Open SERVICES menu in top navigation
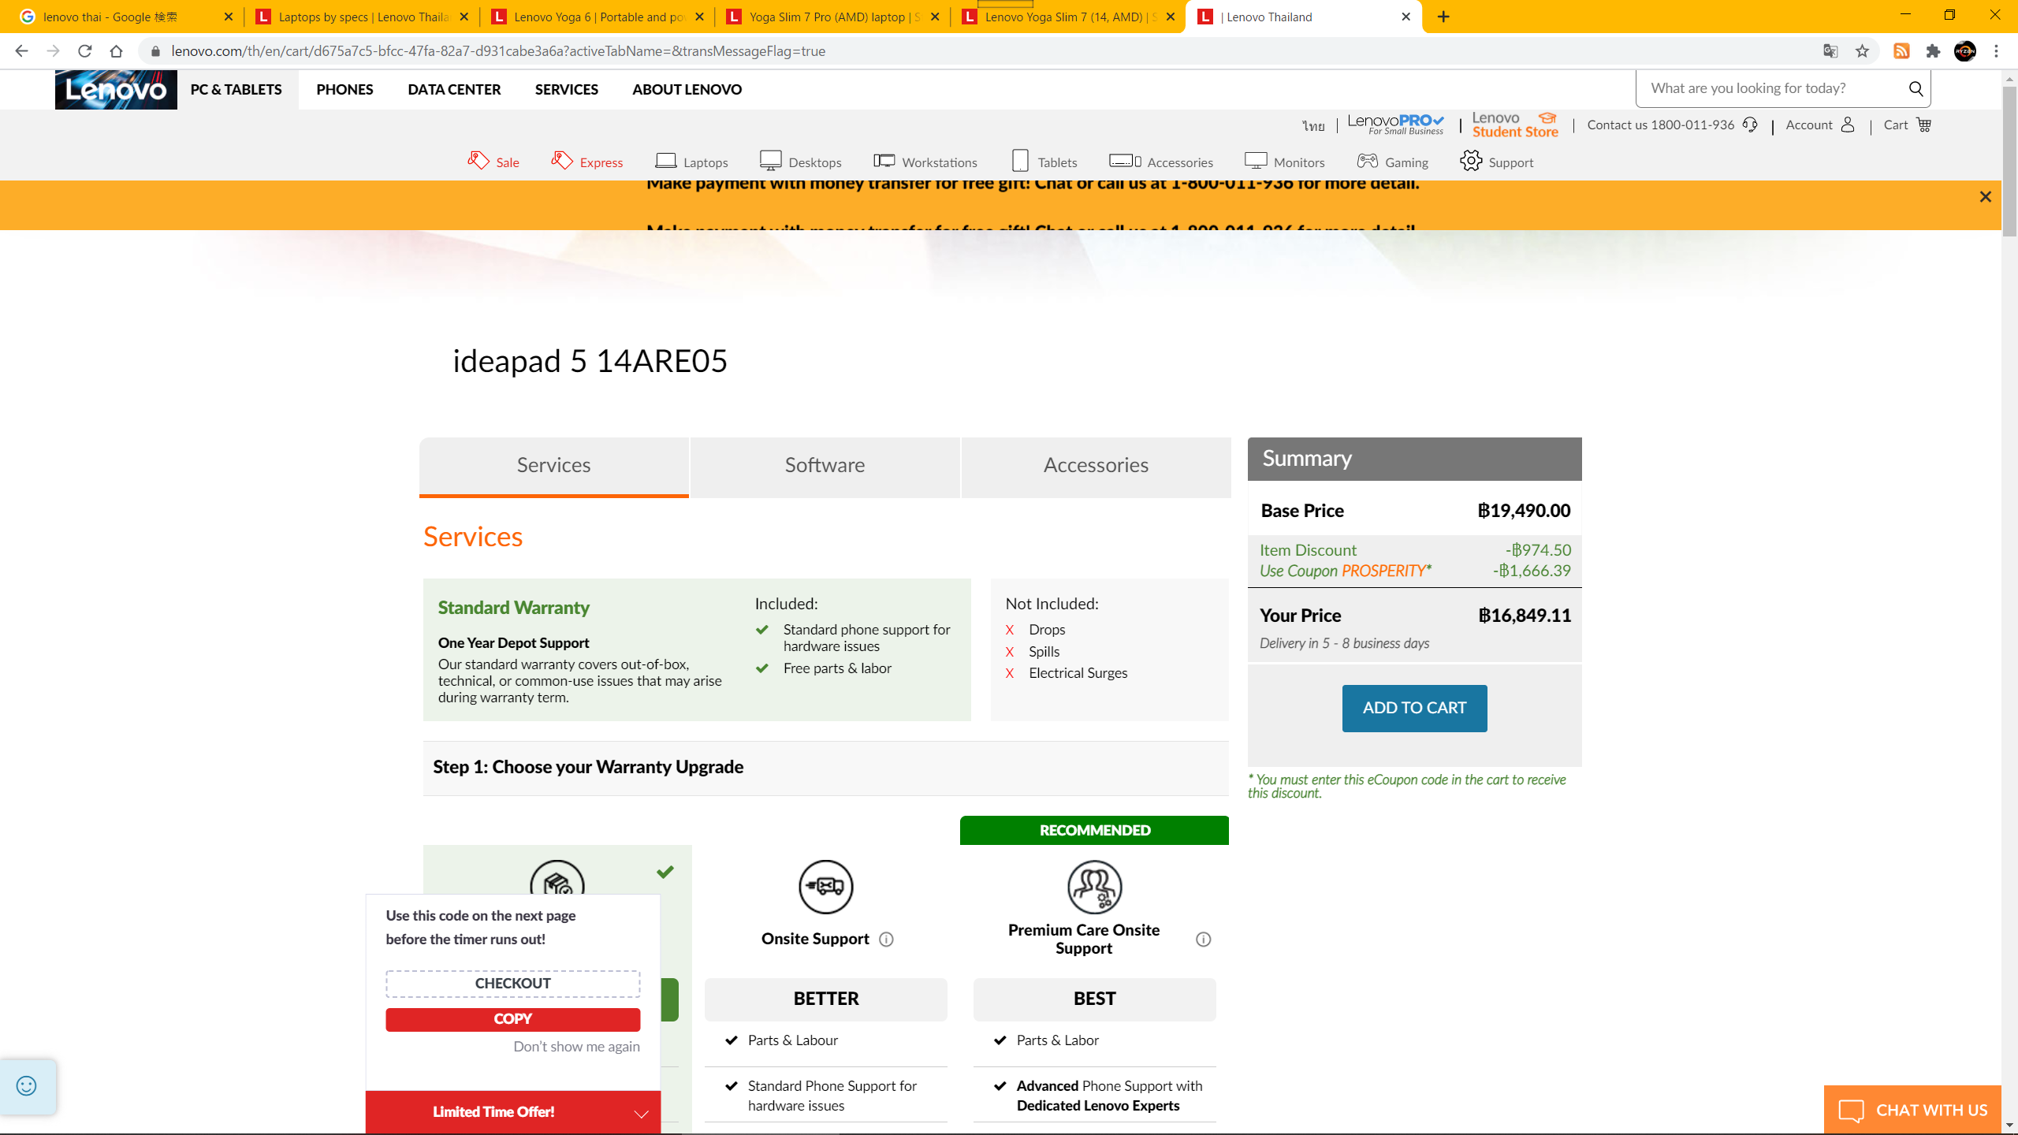 point(566,89)
